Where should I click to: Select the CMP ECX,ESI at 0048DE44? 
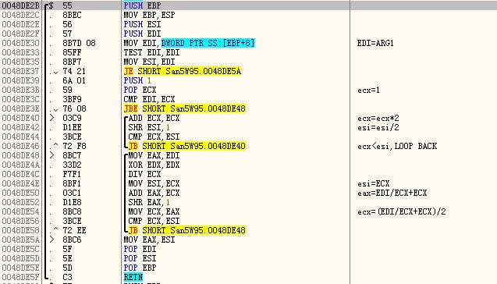154,137
